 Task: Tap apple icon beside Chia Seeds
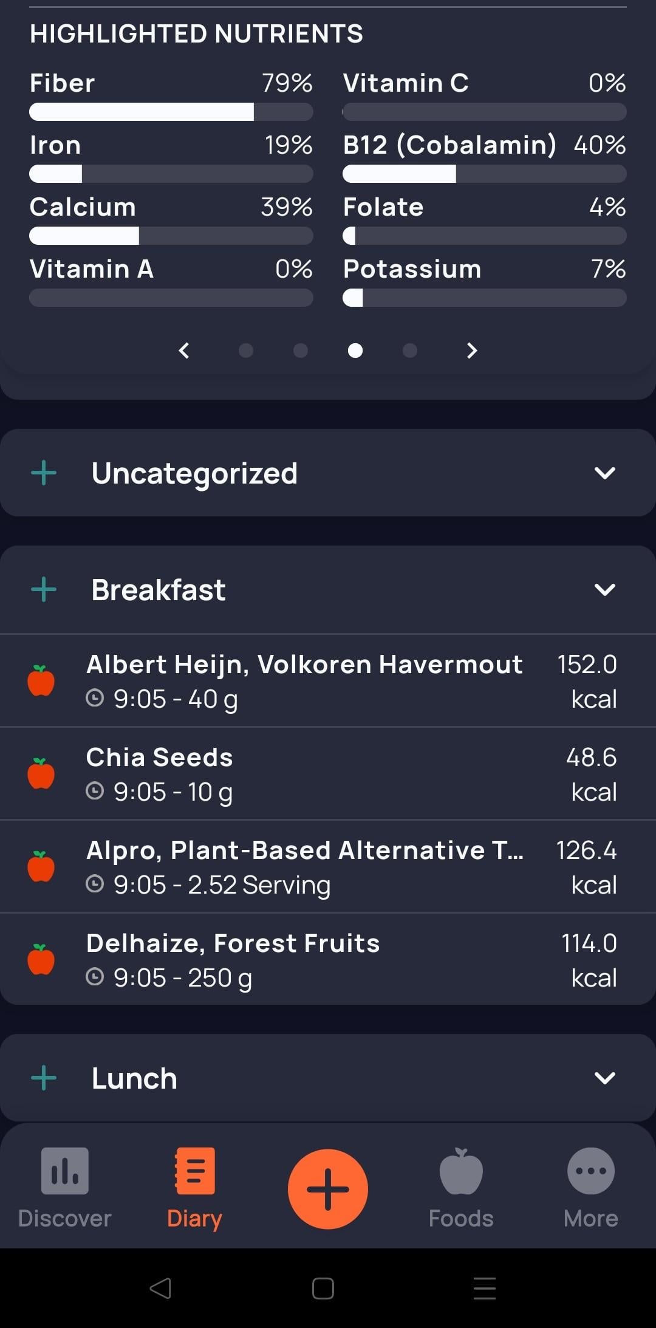pyautogui.click(x=41, y=774)
